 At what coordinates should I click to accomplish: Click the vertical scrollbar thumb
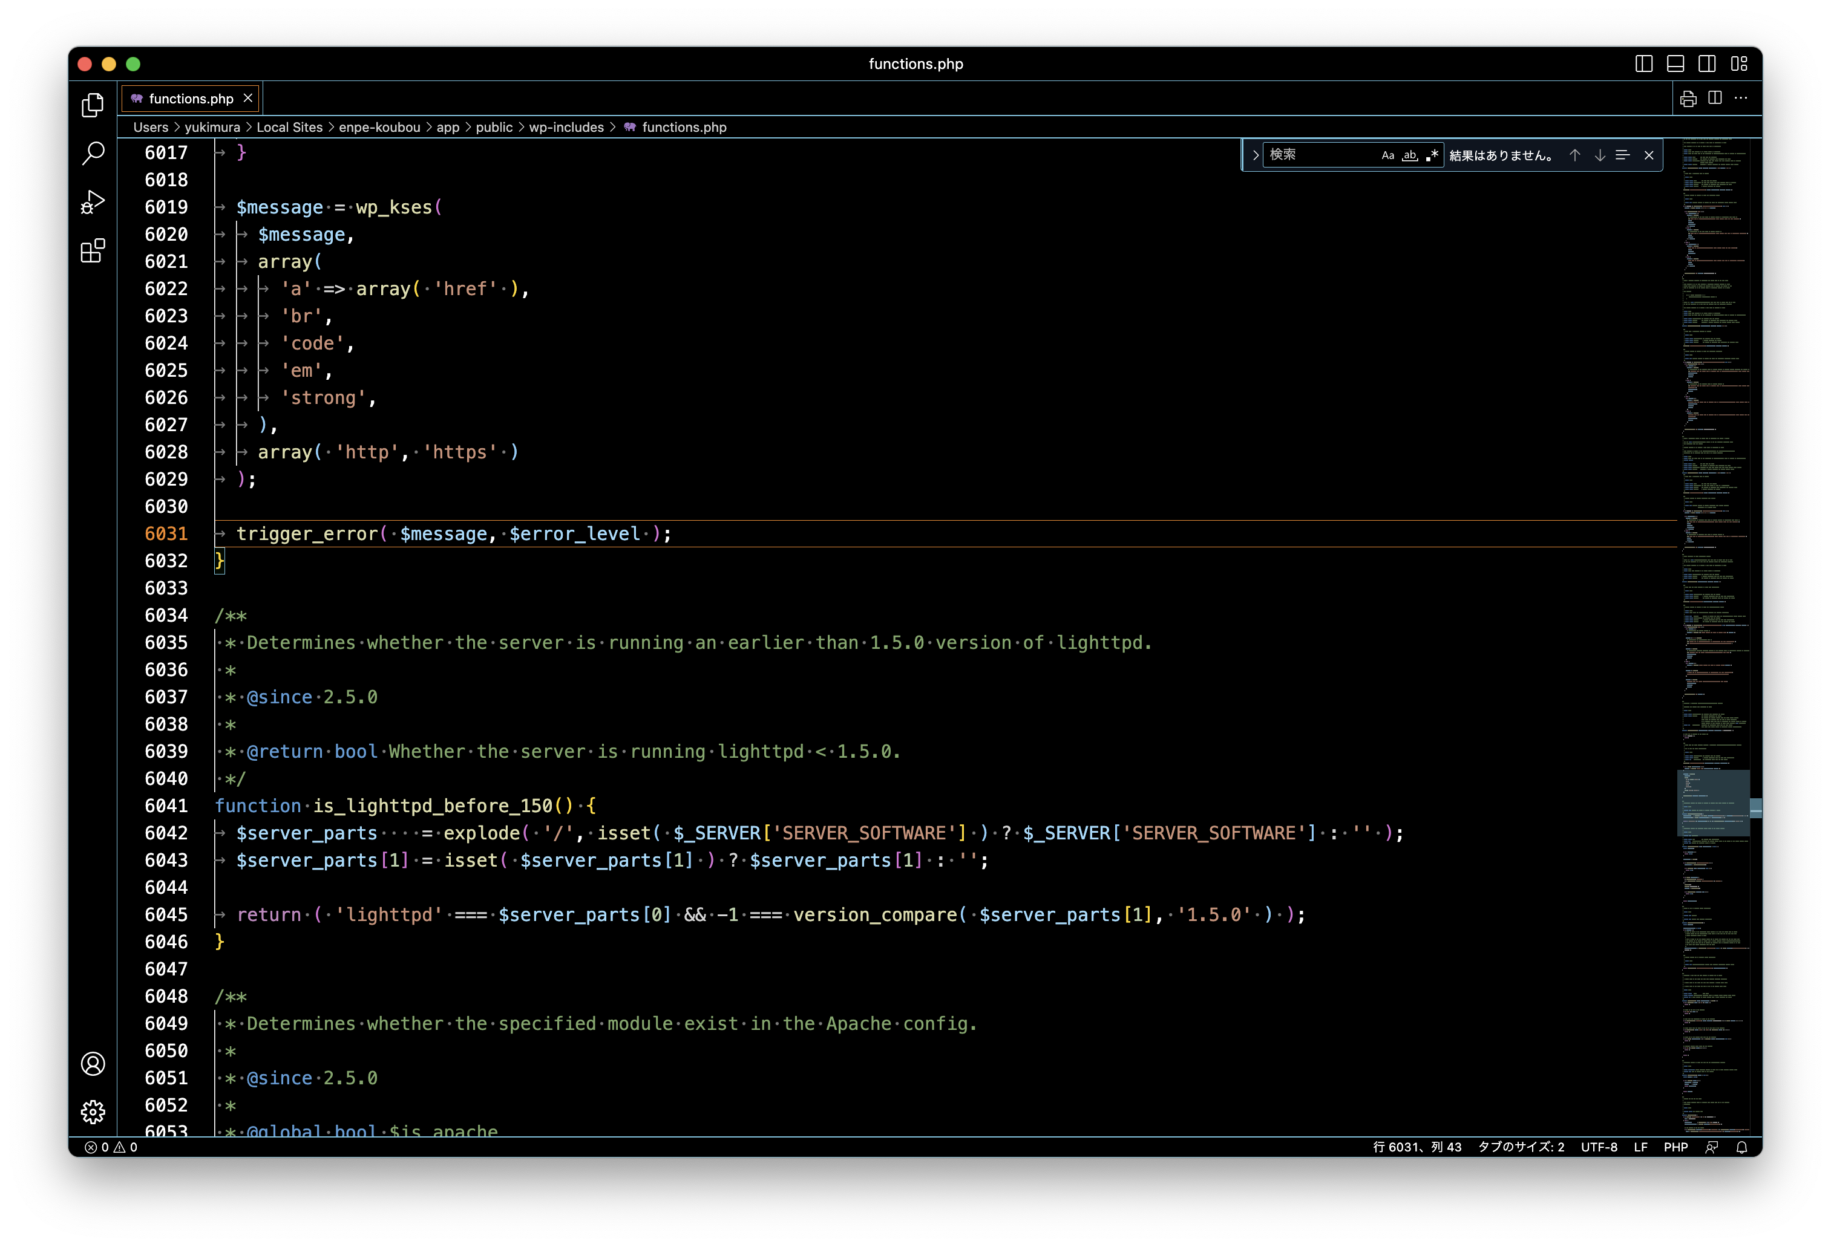coord(1755,809)
